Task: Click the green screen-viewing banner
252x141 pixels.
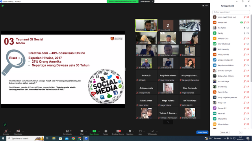Action: [122, 2]
